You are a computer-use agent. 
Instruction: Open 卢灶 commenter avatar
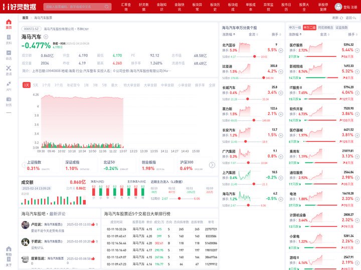tap(26, 225)
